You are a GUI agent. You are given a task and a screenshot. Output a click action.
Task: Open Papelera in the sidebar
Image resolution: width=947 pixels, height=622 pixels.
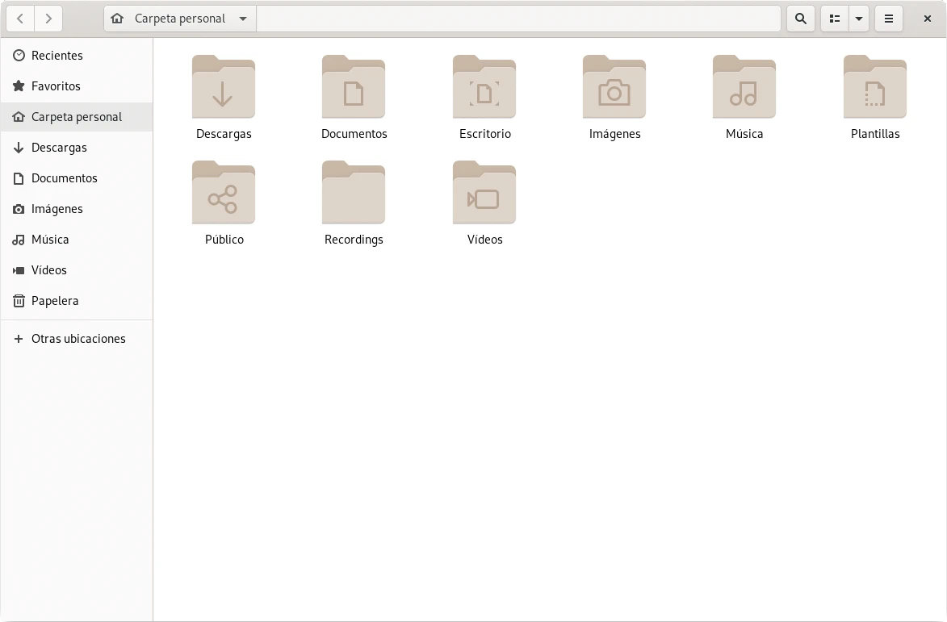point(55,301)
